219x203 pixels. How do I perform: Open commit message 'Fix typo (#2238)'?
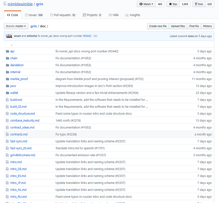click(x=66, y=134)
